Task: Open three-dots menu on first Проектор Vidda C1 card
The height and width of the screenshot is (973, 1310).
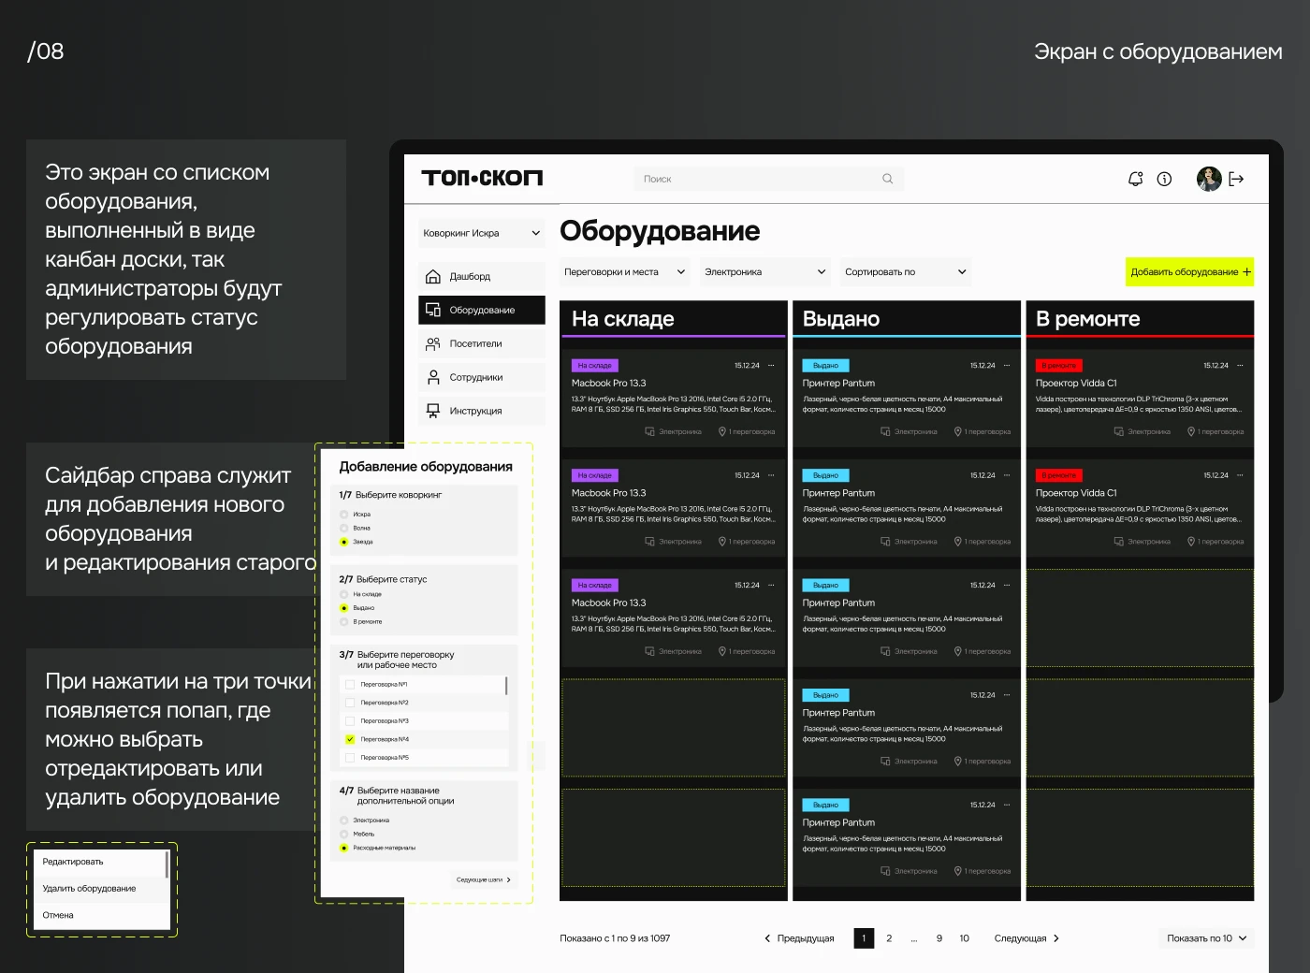Action: 1240,366
